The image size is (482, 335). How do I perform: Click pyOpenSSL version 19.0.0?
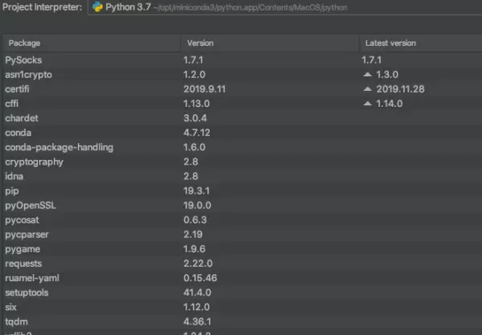tap(197, 206)
